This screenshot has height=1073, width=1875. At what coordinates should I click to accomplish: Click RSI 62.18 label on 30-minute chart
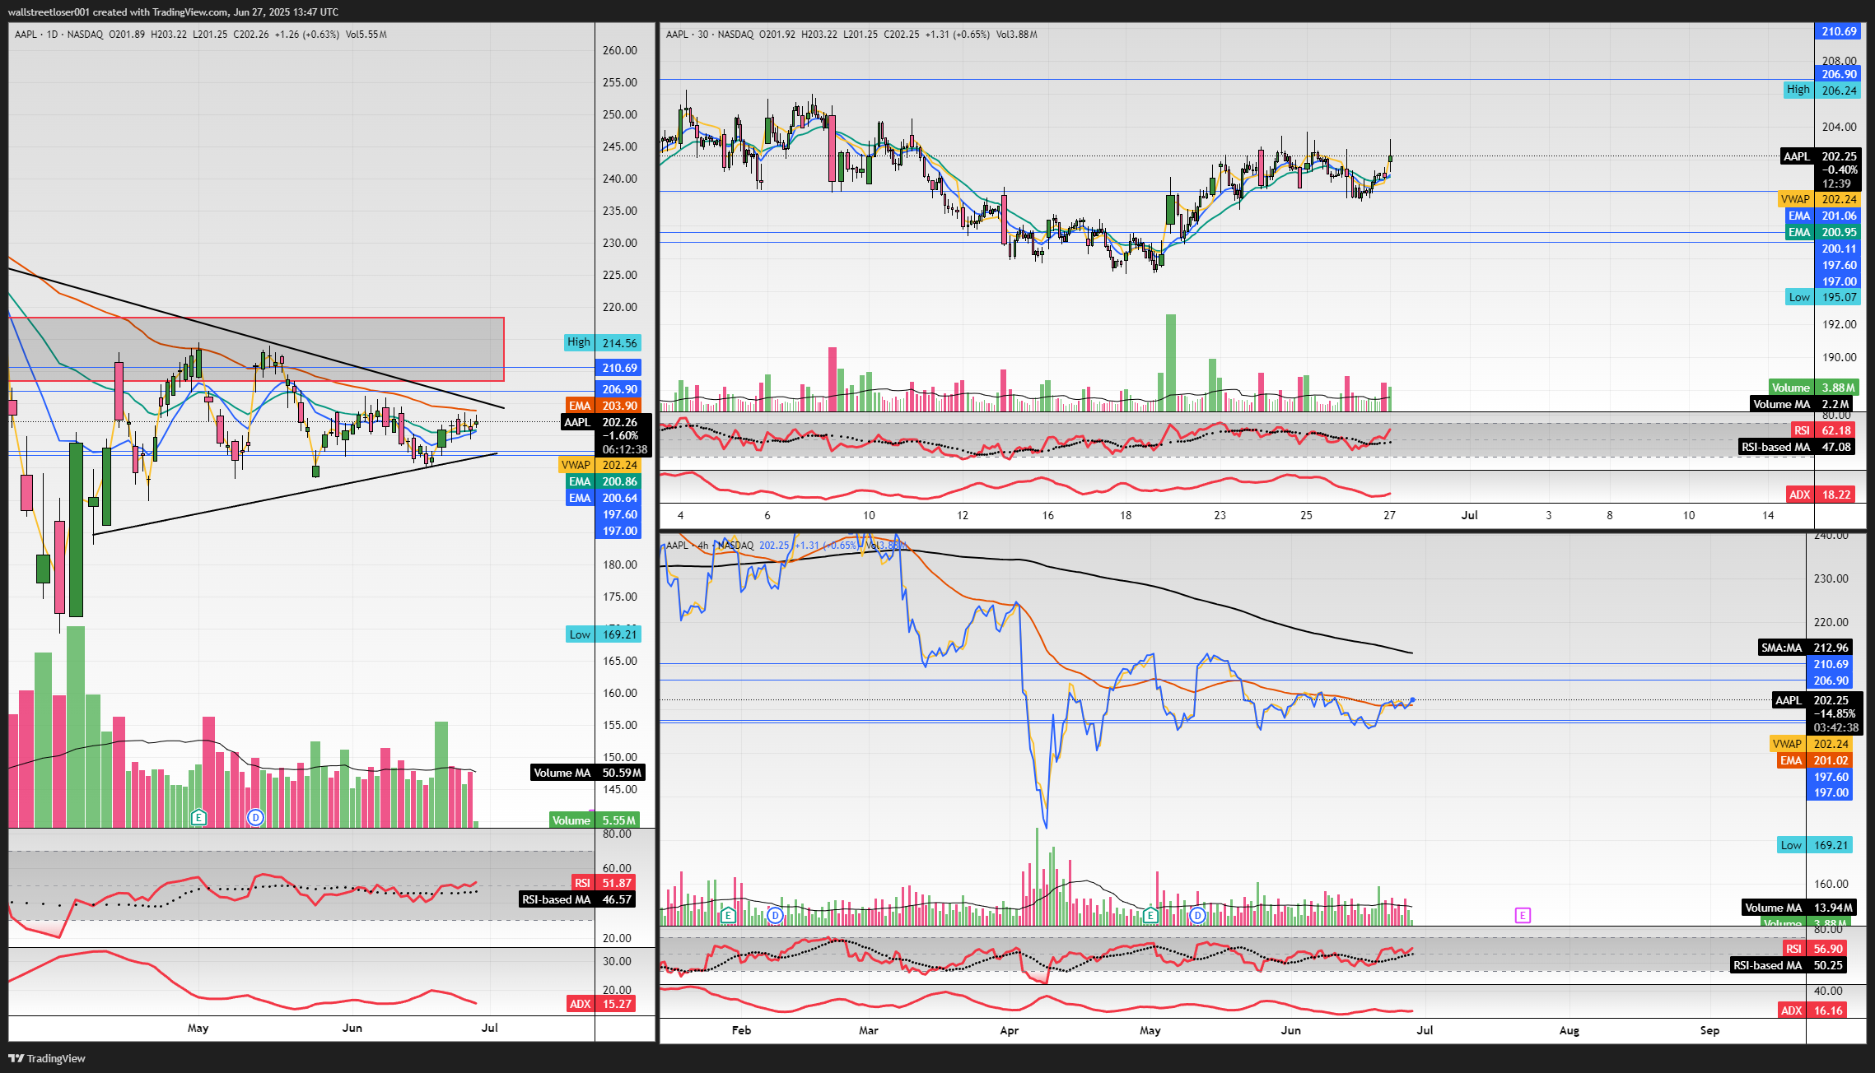1823,430
